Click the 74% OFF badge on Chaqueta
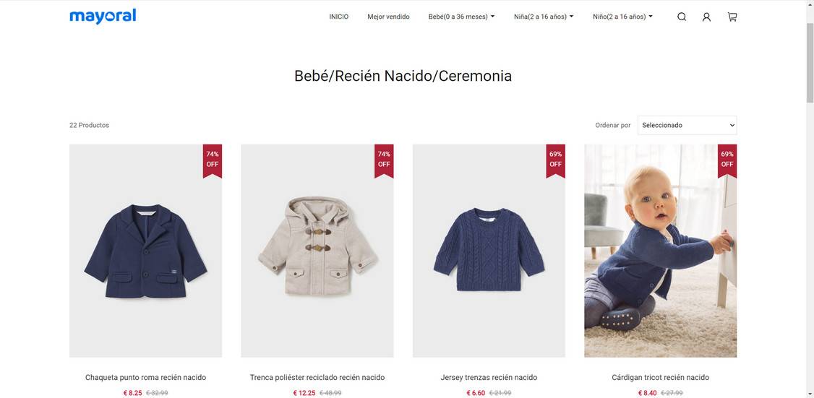 [x=213, y=160]
